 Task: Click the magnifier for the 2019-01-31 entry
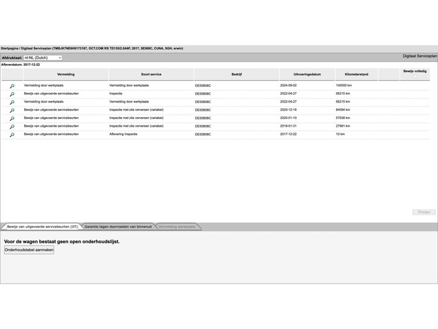(x=12, y=127)
